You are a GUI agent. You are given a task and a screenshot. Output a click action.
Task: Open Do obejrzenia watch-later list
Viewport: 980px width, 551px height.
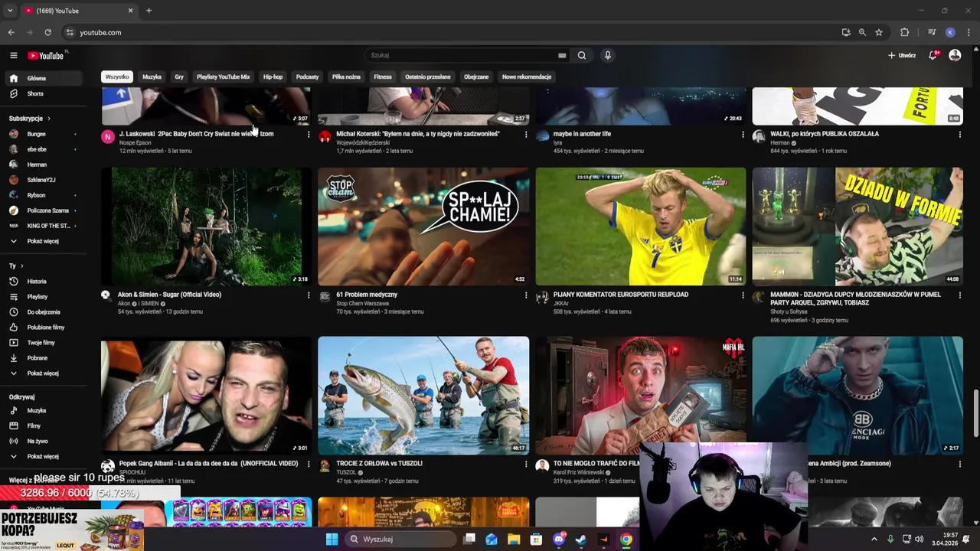click(43, 312)
